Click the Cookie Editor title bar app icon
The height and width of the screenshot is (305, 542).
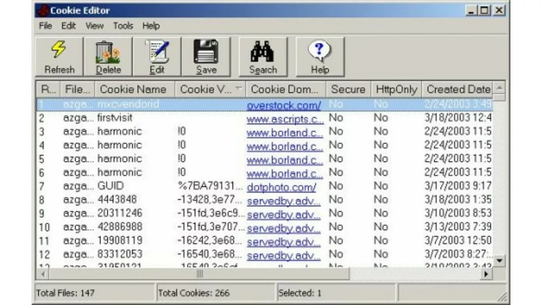pyautogui.click(x=43, y=10)
